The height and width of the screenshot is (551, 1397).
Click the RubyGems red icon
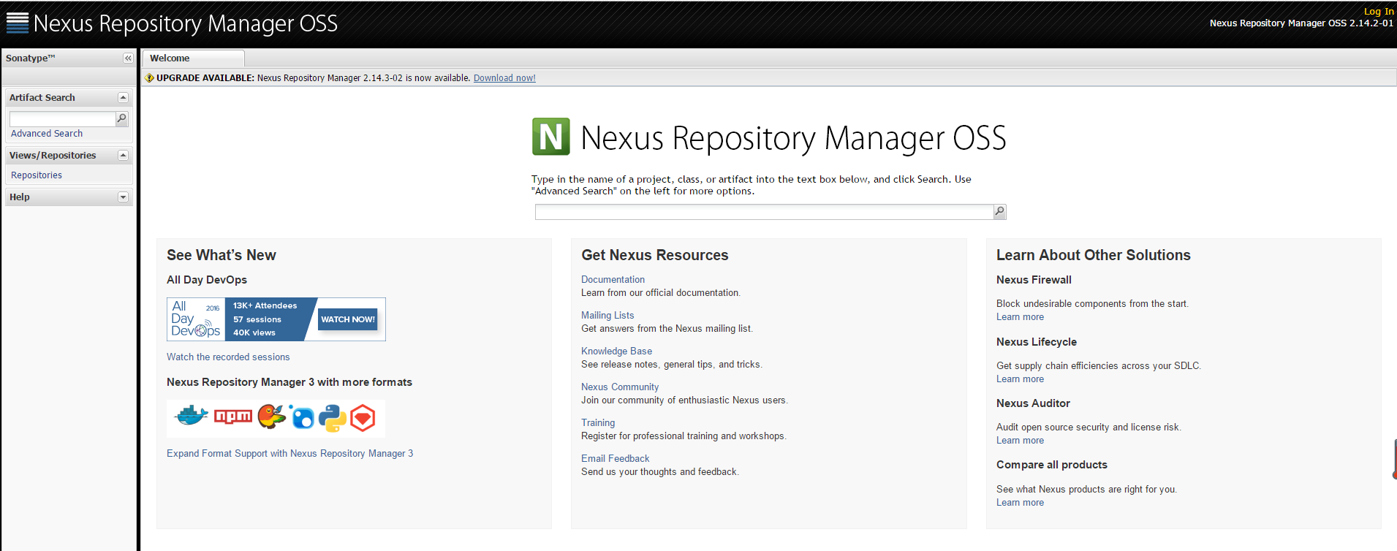point(363,418)
